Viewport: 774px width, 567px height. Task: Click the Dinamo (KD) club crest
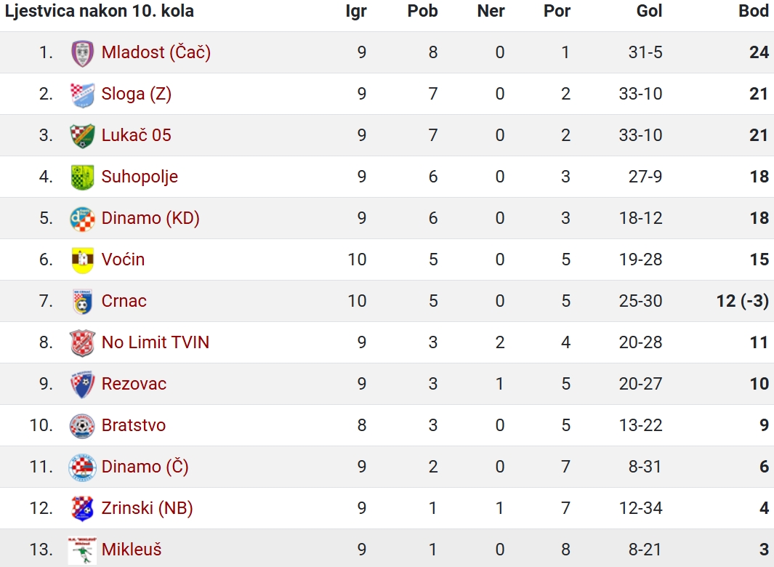82,219
